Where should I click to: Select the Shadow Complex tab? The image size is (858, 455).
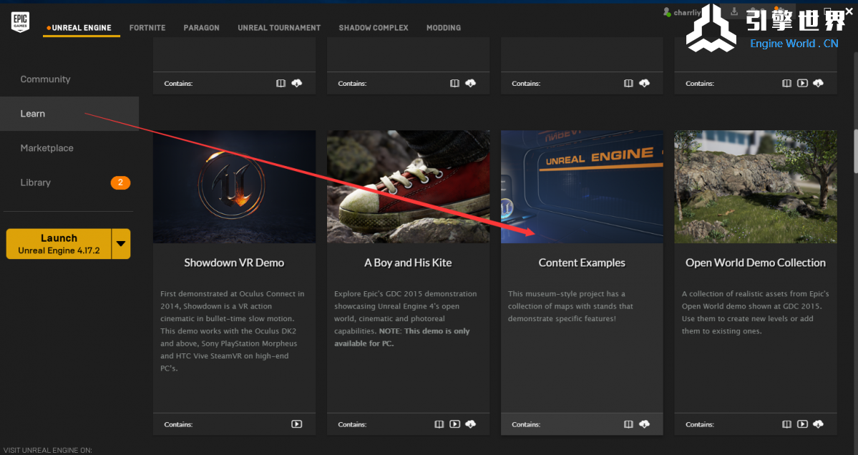click(x=374, y=28)
